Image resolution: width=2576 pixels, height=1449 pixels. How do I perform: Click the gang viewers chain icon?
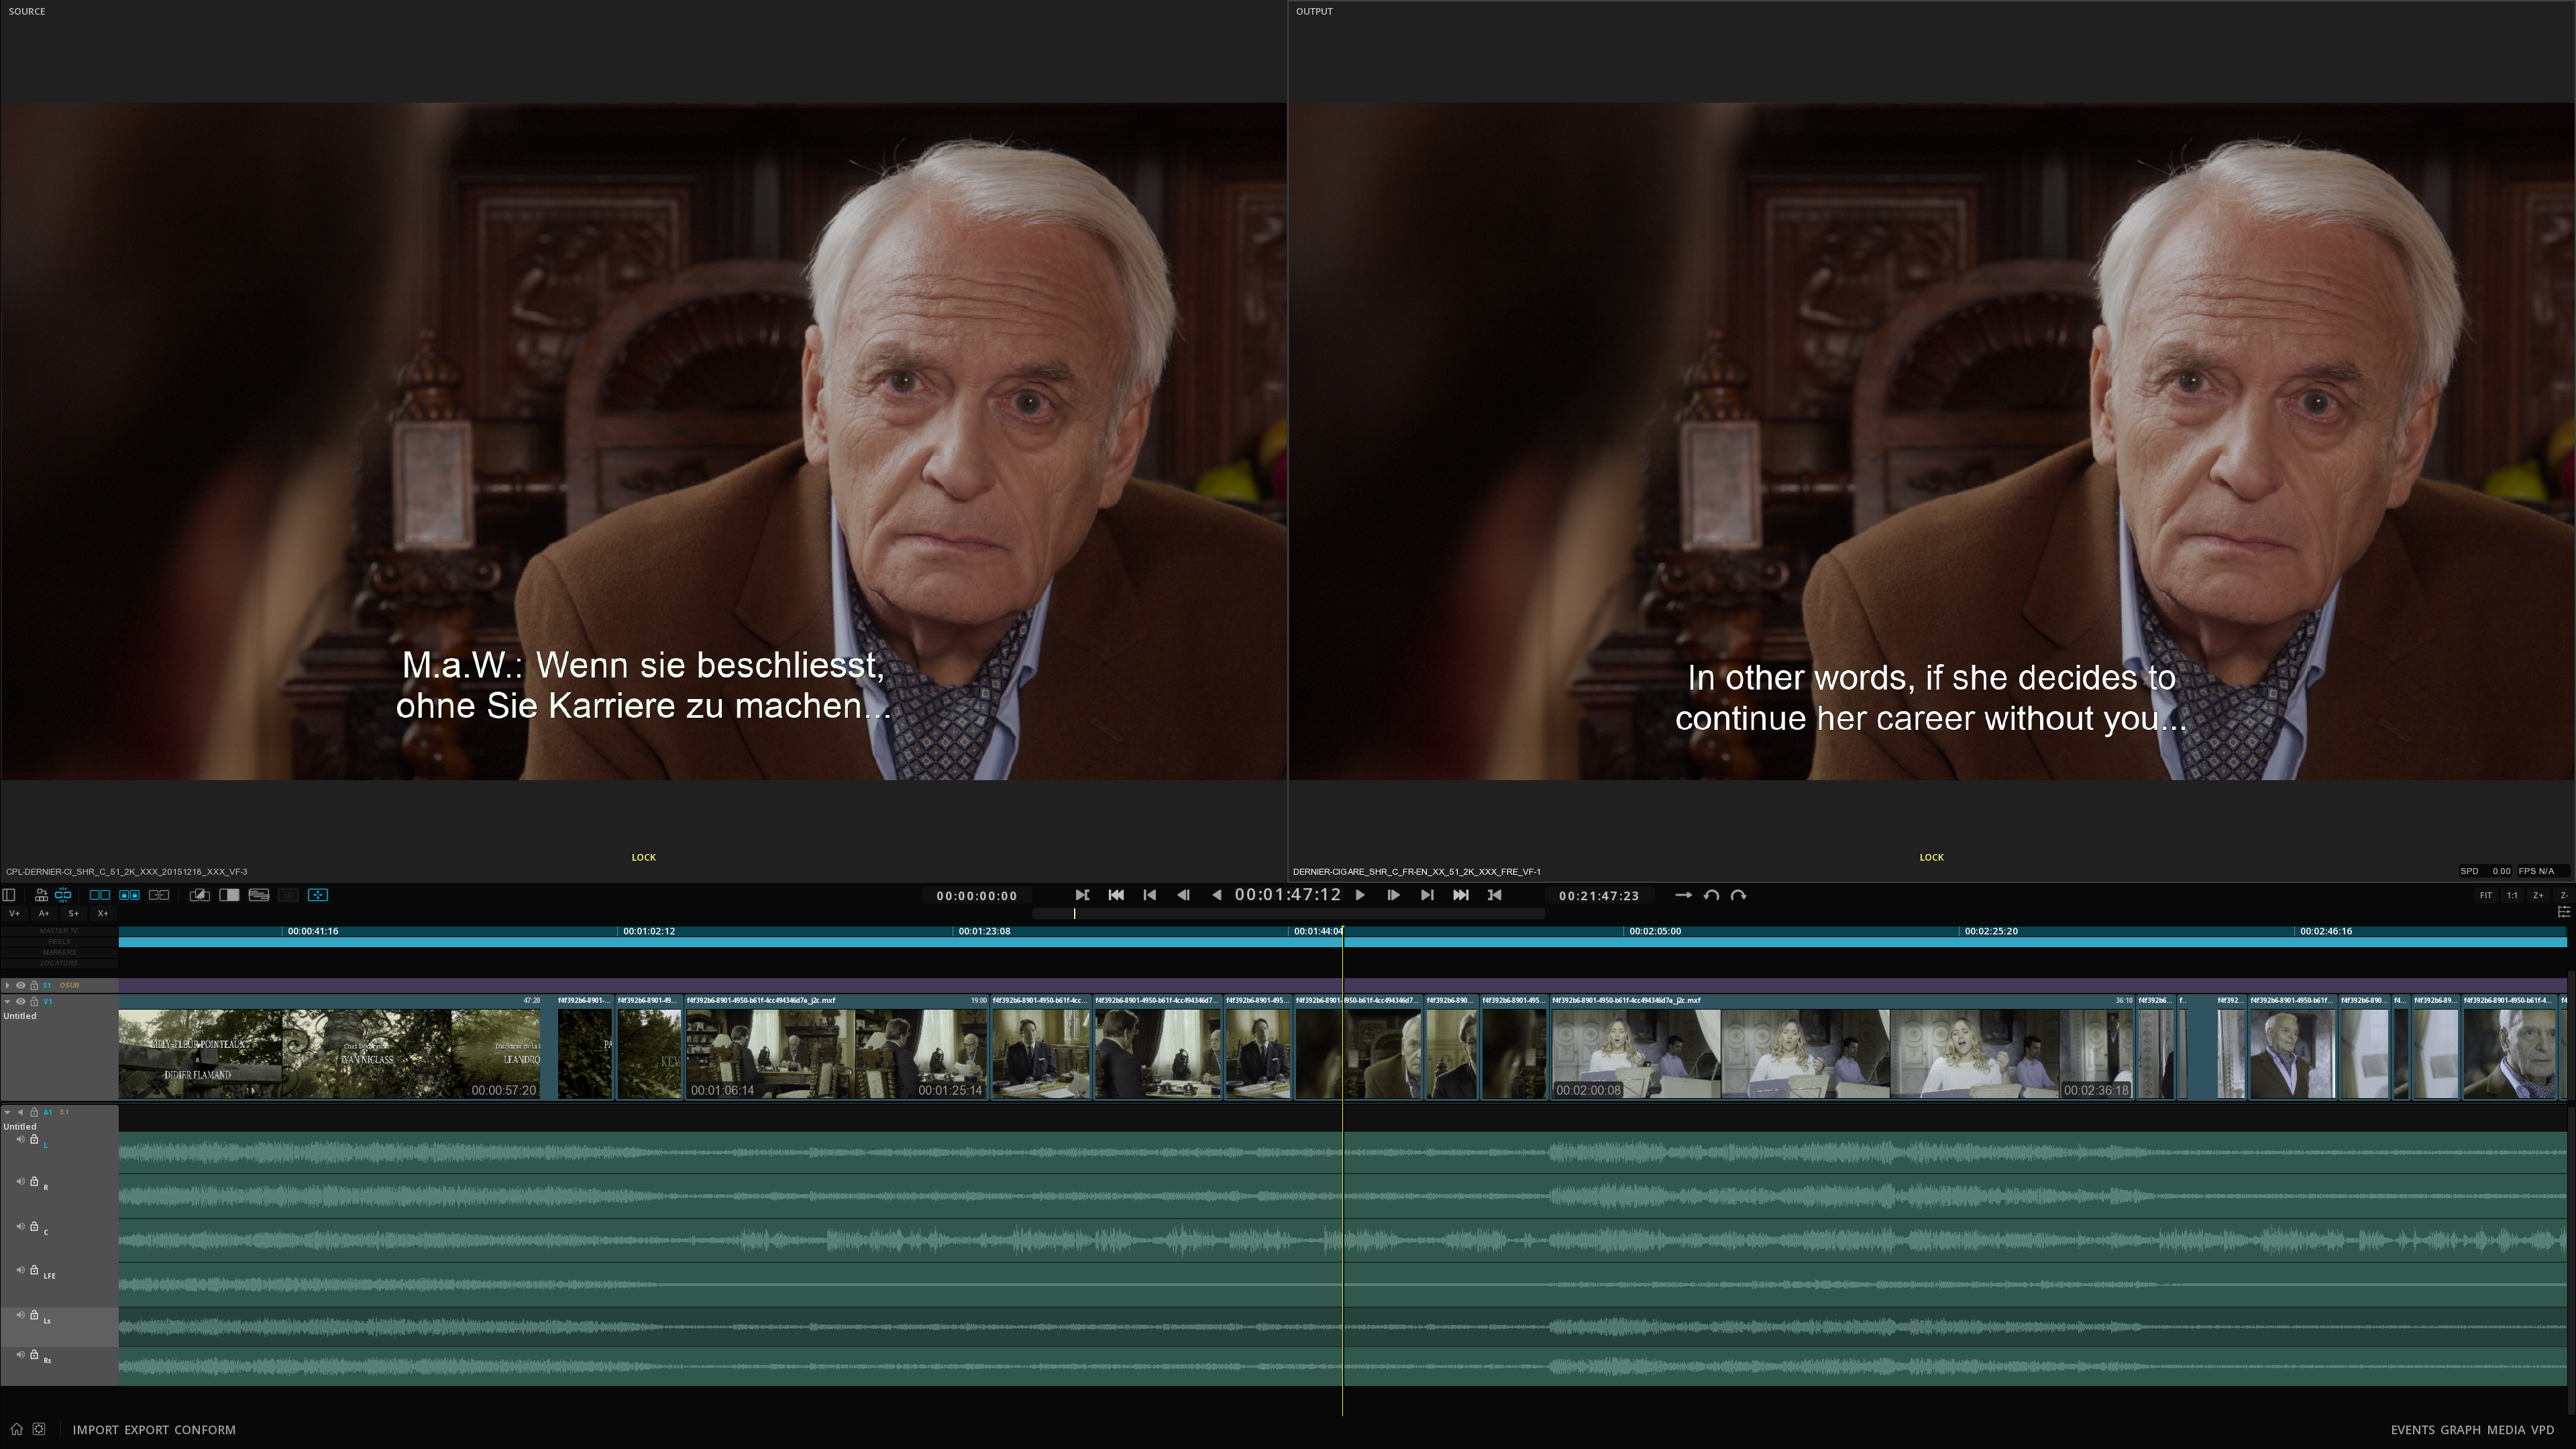tap(159, 895)
